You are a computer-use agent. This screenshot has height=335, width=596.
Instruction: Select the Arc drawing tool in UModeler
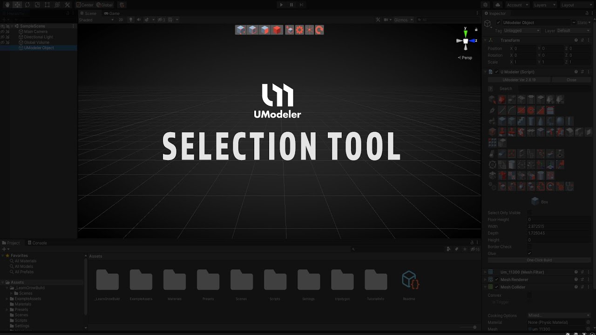(512, 110)
